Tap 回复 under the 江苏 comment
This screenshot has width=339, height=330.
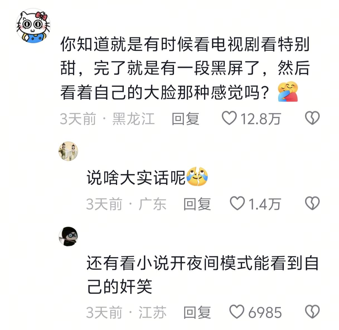[197, 312]
